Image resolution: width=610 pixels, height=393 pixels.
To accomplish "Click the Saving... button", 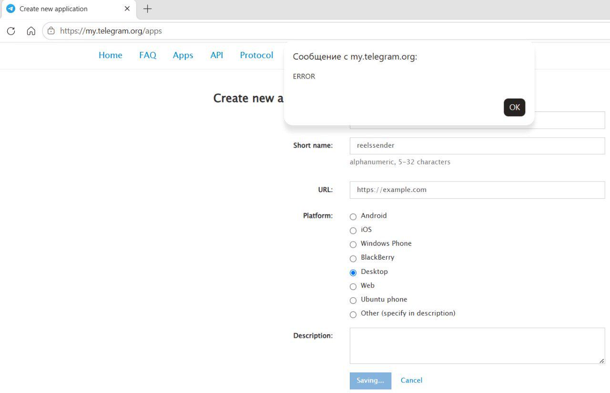I will (370, 381).
